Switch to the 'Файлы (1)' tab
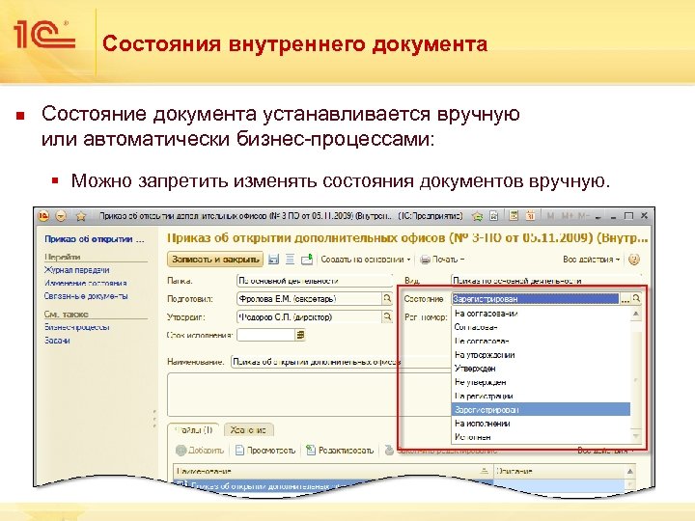Screen dimensions: 695x521 [194, 429]
